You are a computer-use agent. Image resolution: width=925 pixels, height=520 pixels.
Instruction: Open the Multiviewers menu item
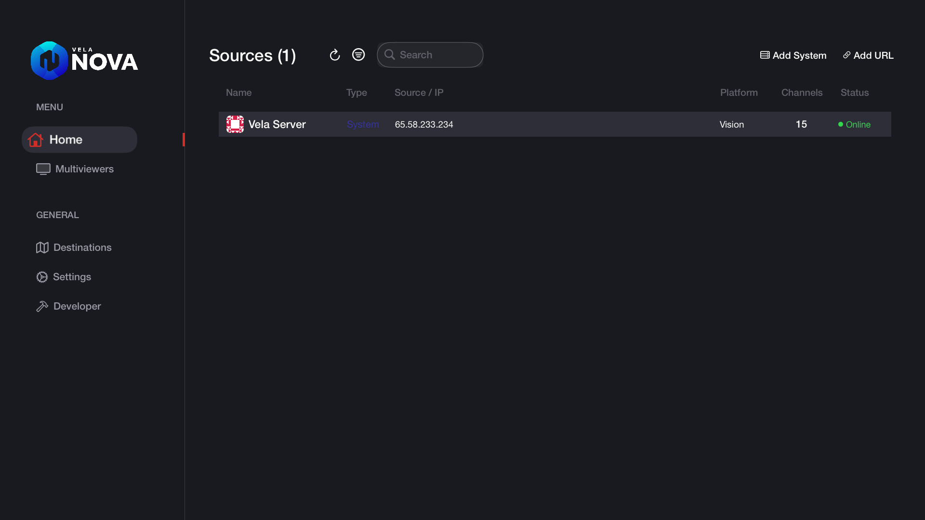75,169
